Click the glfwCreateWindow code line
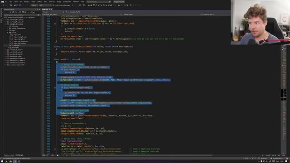290x163 pixels. tap(115, 80)
